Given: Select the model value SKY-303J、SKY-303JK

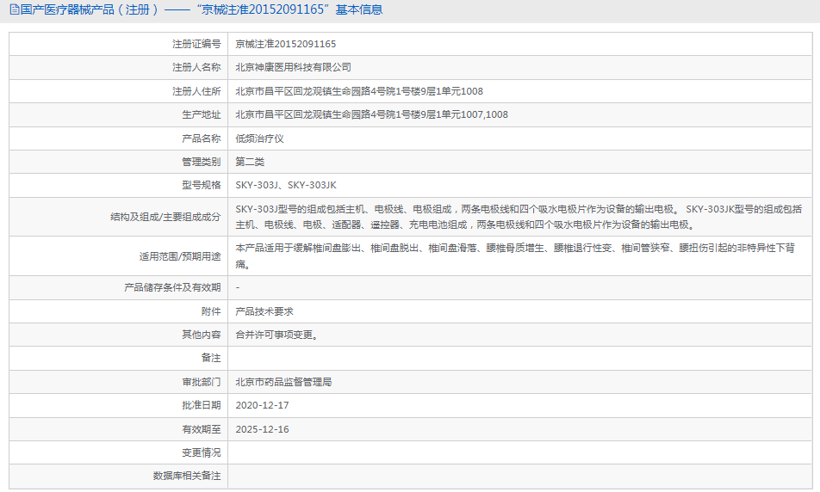Looking at the screenshot, I should [x=286, y=185].
